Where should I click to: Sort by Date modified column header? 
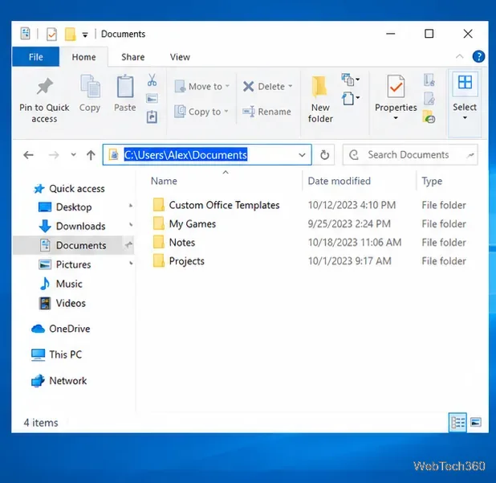339,181
